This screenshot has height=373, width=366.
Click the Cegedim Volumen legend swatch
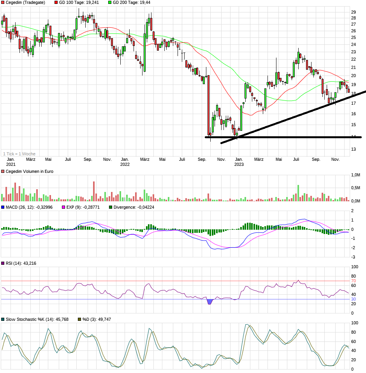(x=3, y=171)
